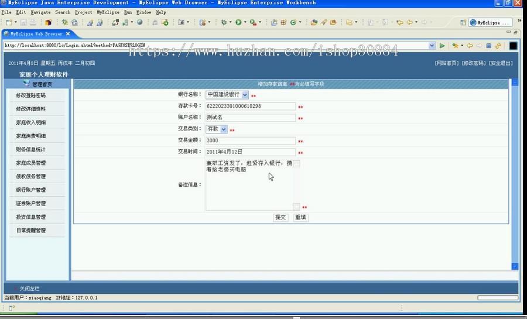Click the 网站首页 link
This screenshot has width=527, height=319.
click(x=447, y=63)
